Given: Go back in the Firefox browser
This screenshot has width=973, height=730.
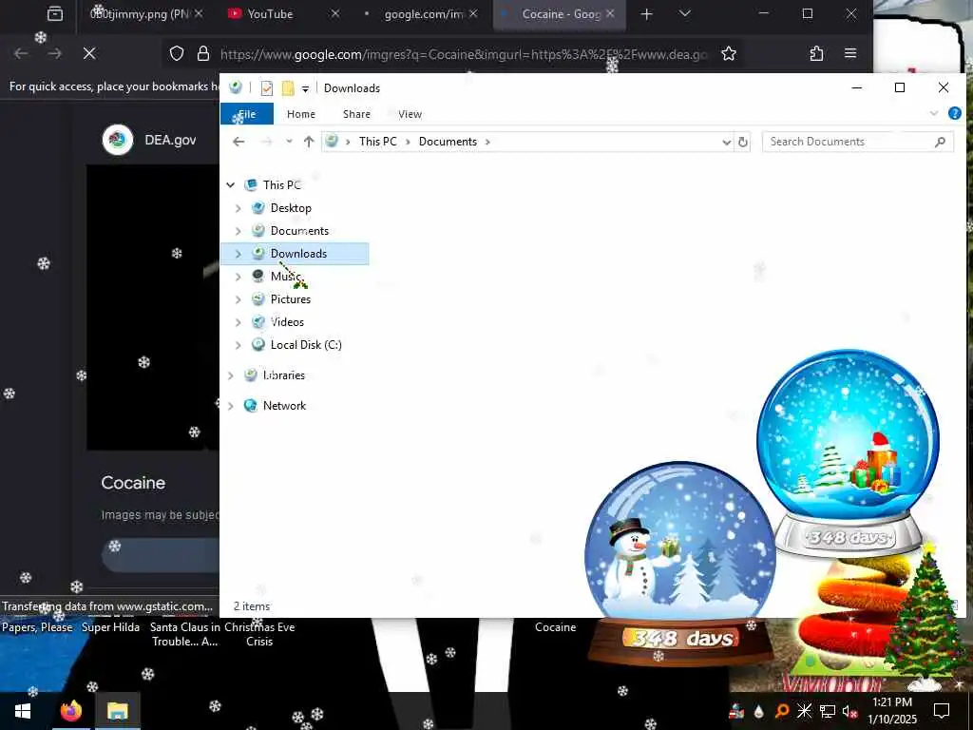Looking at the screenshot, I should 21,54.
